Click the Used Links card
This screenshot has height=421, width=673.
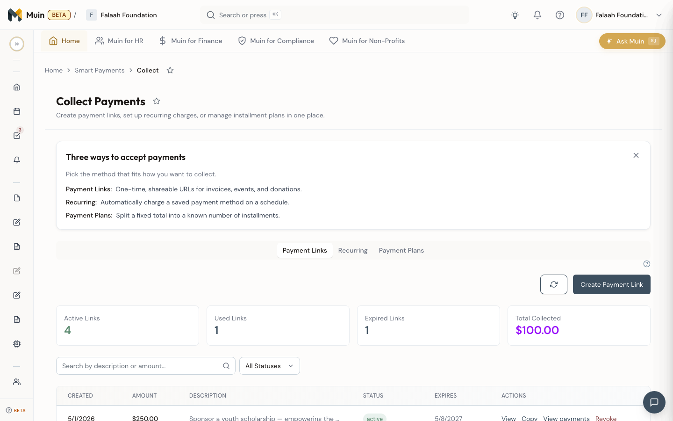point(278,326)
